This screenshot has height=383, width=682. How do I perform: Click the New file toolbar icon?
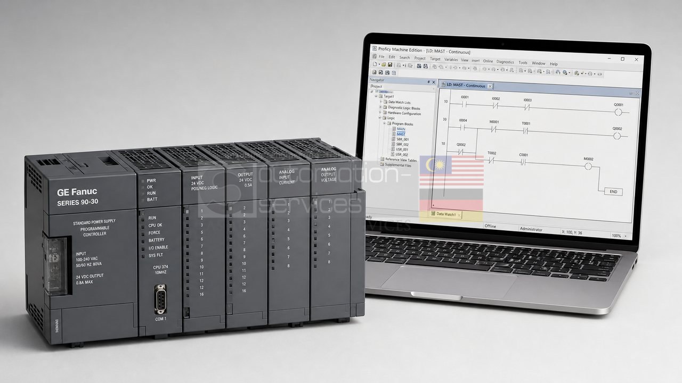(x=375, y=64)
